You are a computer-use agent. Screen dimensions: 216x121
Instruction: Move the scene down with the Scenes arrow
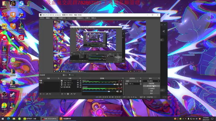[x=50, y=94]
